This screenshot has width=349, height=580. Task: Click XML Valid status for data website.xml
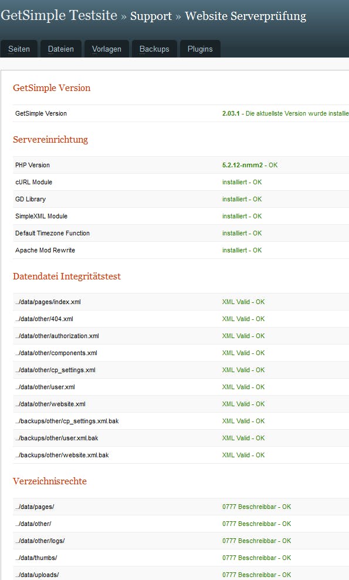click(x=243, y=404)
